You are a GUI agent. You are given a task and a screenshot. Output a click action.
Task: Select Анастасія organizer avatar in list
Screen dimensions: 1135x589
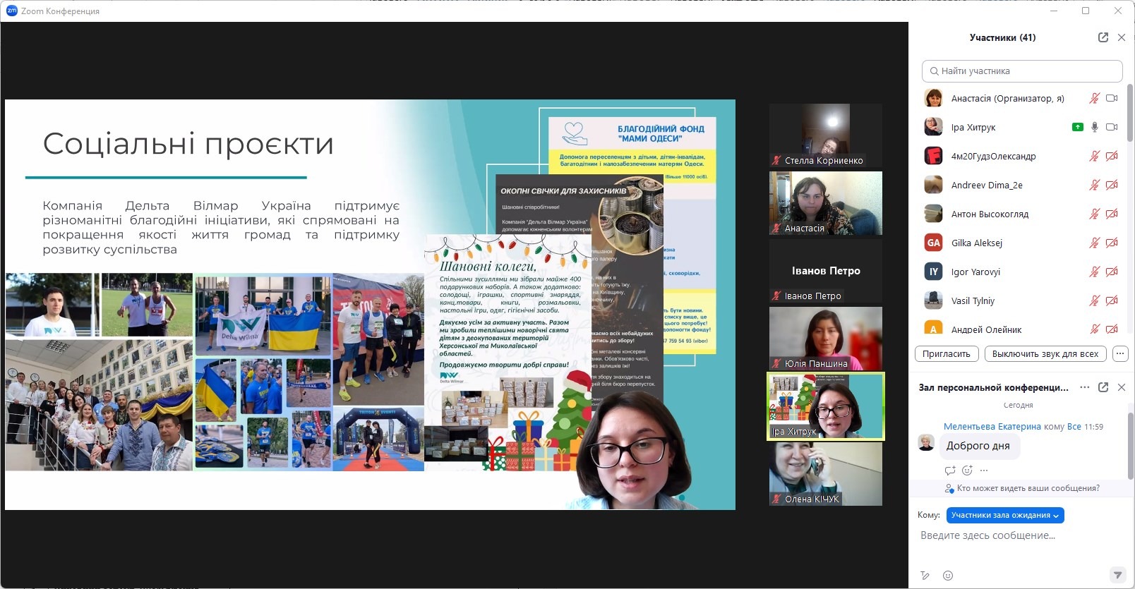tap(933, 98)
